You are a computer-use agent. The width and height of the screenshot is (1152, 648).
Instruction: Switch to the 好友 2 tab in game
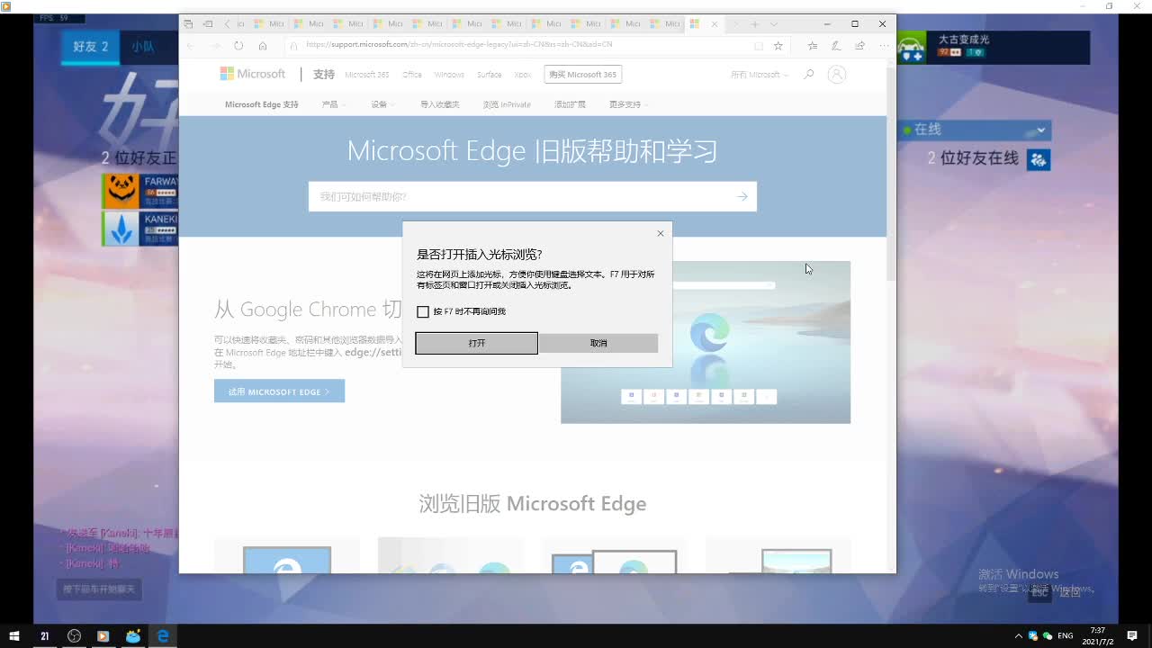pos(90,47)
